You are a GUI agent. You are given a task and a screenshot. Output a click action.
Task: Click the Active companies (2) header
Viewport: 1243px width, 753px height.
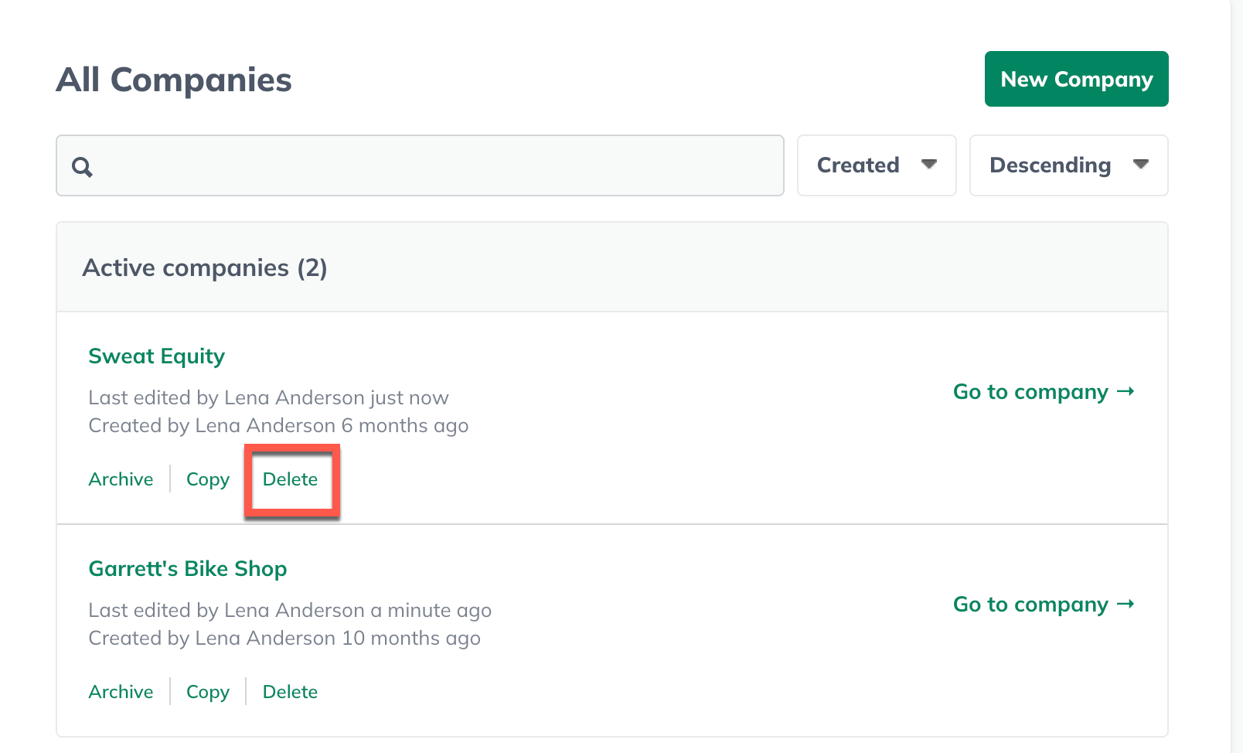[205, 267]
